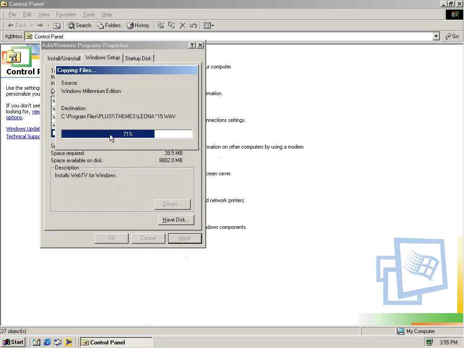Image resolution: width=464 pixels, height=348 pixels.
Task: Expand the Address bar dropdown arrow
Action: pos(436,36)
